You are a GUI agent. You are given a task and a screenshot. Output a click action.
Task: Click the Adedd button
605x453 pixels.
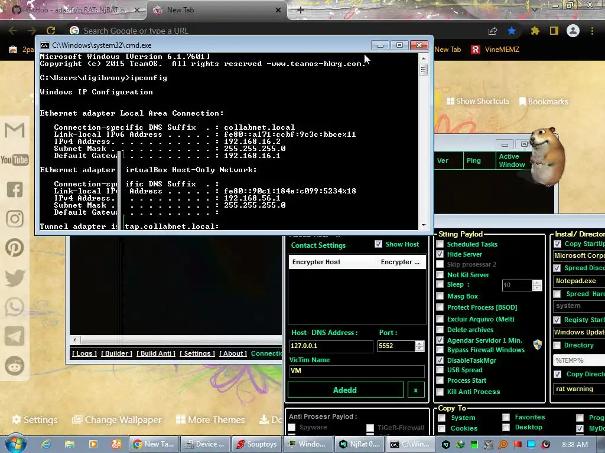[x=346, y=390]
